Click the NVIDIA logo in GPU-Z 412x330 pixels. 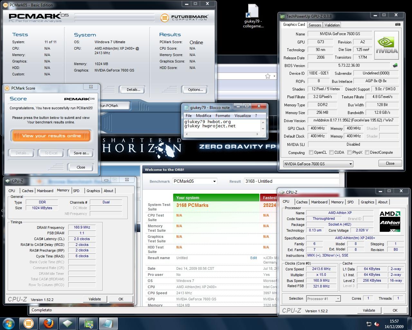click(x=387, y=46)
